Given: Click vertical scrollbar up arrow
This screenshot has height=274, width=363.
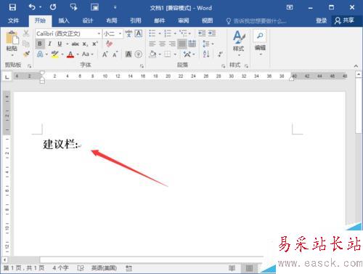Looking at the screenshot, I should pos(359,74).
